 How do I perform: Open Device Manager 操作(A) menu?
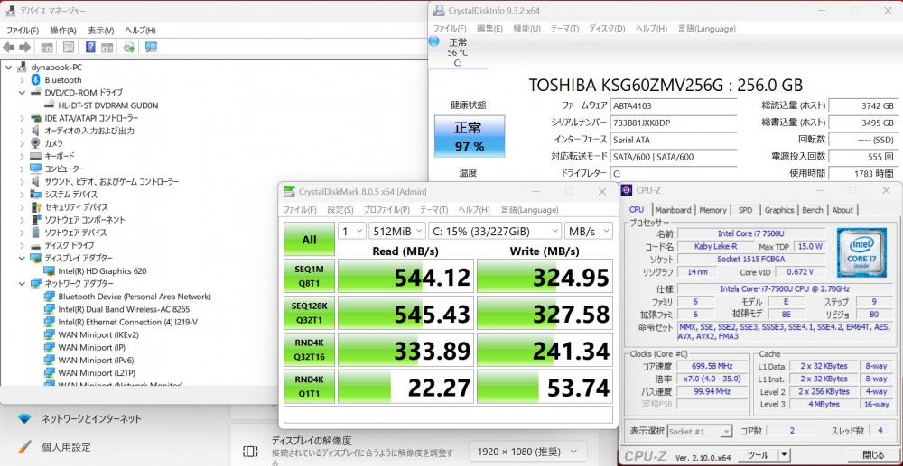coord(63,31)
